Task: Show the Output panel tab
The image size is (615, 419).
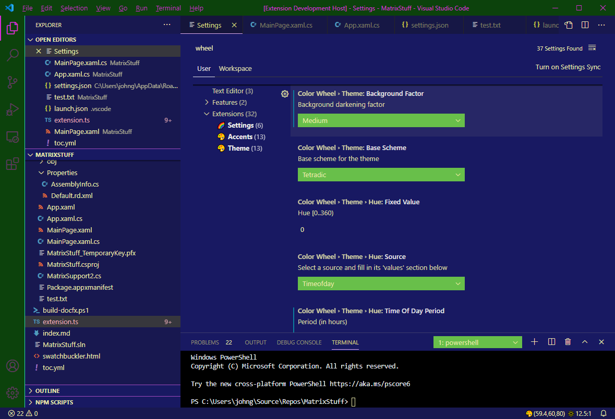Action: 255,342
